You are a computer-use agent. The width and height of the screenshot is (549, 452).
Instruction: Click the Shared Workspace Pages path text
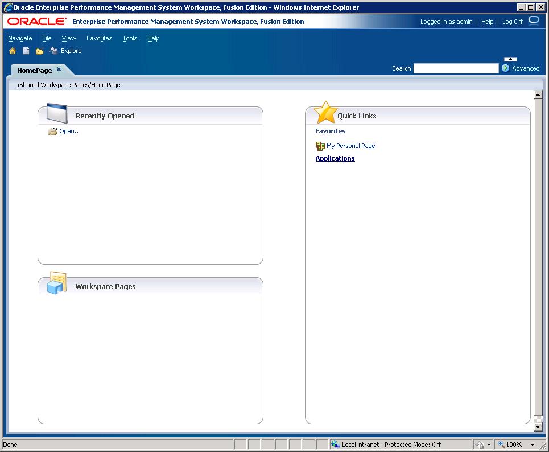(x=69, y=85)
